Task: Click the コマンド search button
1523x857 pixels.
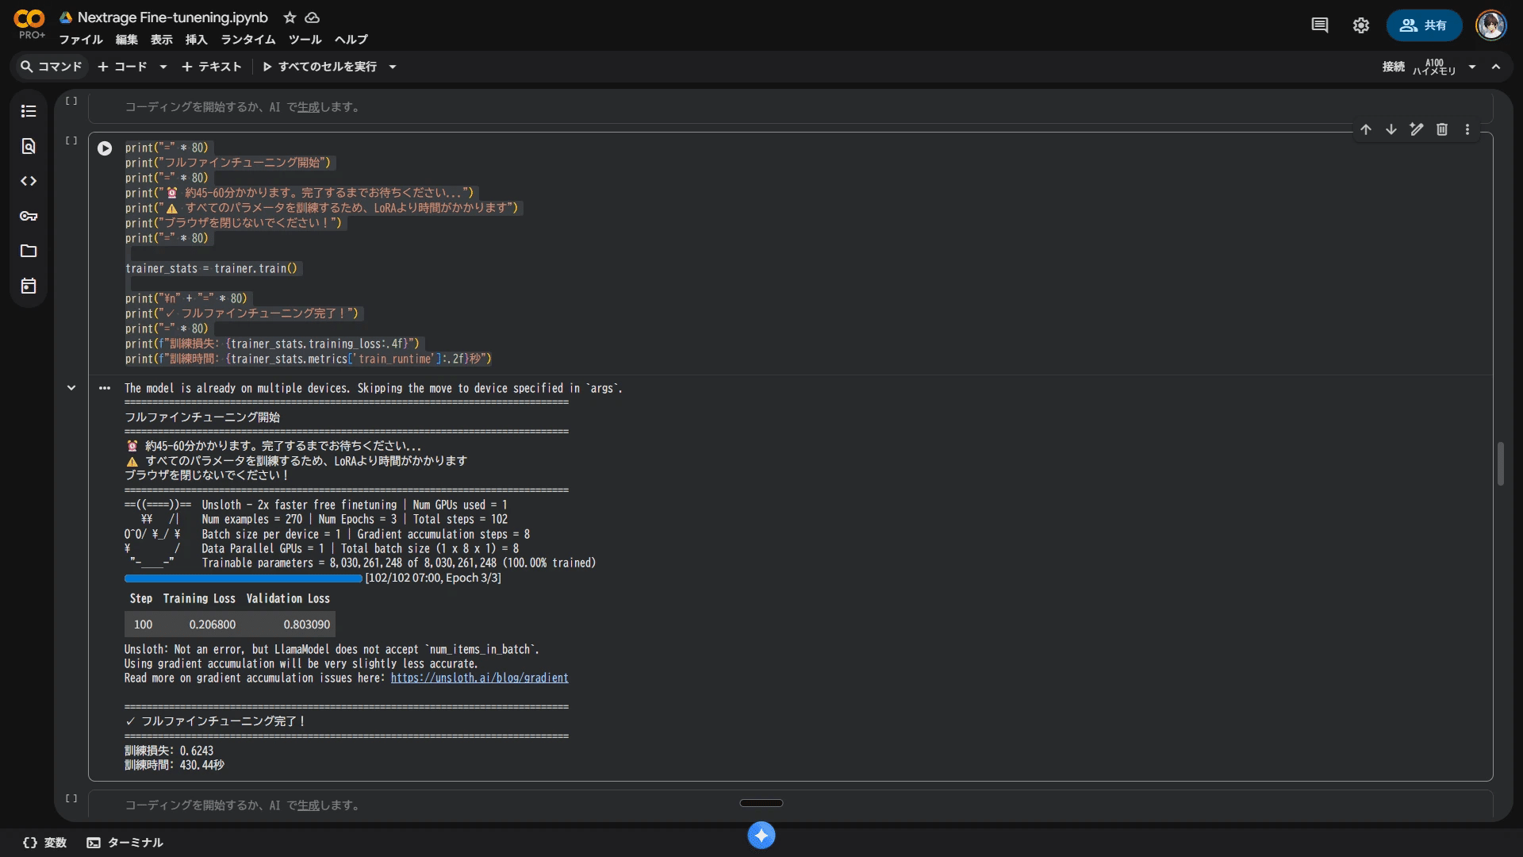Action: click(x=52, y=67)
